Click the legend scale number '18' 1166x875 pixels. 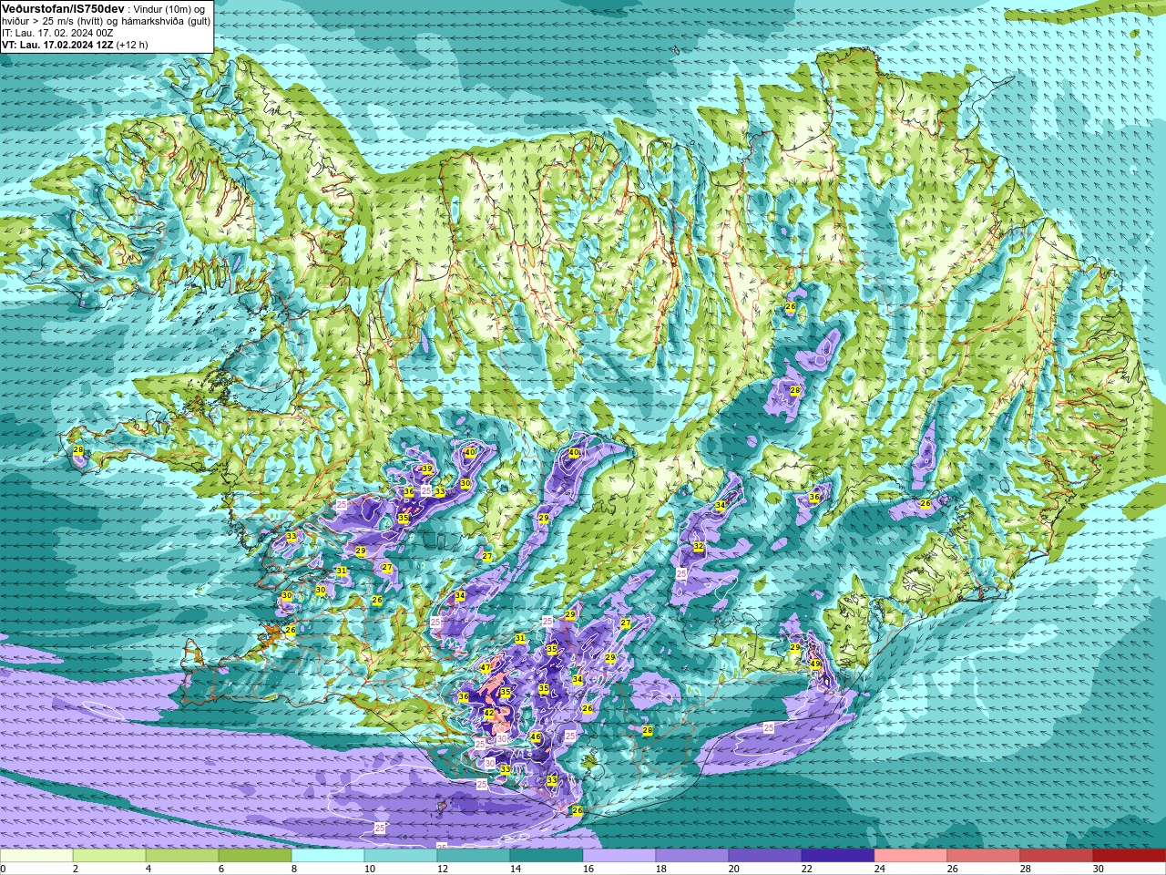click(661, 869)
